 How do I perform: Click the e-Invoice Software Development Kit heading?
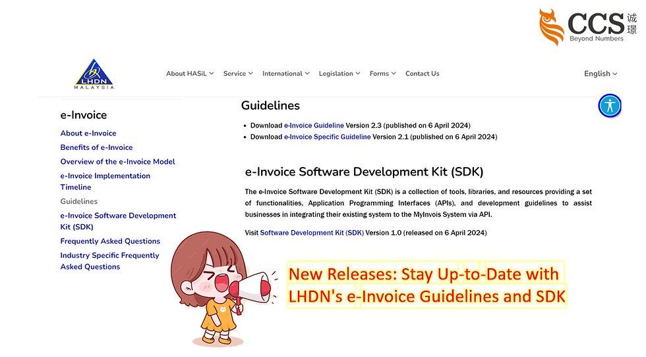364,172
